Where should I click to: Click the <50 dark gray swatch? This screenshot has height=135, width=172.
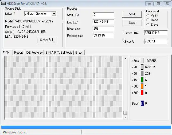tap(142, 73)
